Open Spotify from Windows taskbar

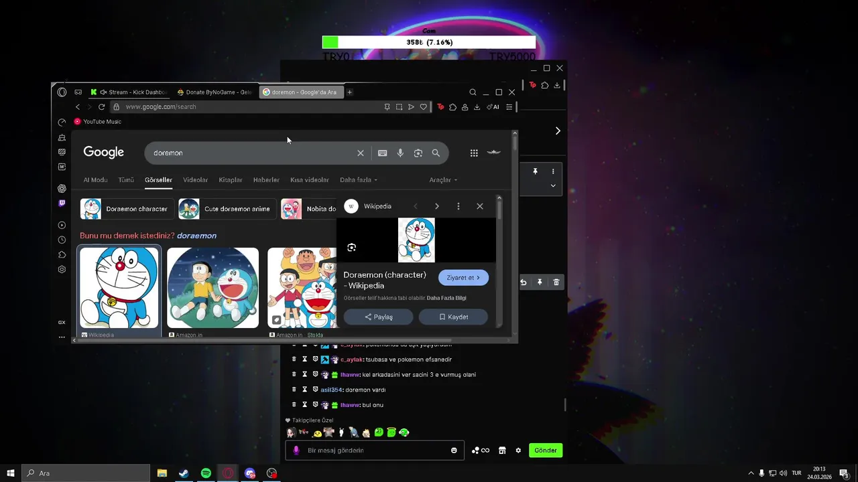click(x=206, y=473)
